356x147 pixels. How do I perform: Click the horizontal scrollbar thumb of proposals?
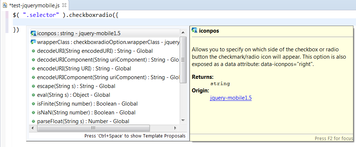(x=93, y=128)
